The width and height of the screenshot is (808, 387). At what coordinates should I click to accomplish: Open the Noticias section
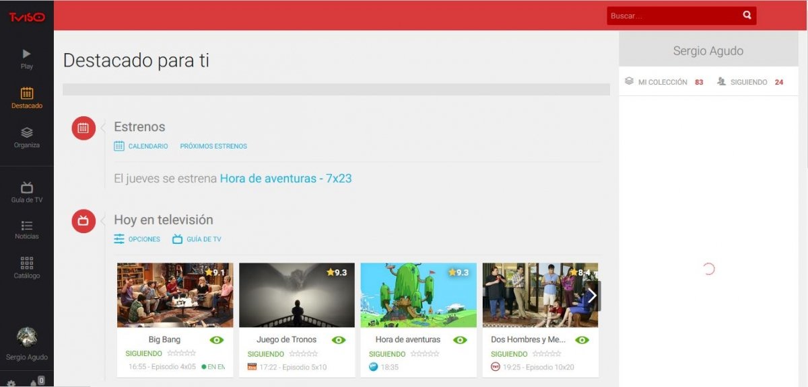pos(27,230)
